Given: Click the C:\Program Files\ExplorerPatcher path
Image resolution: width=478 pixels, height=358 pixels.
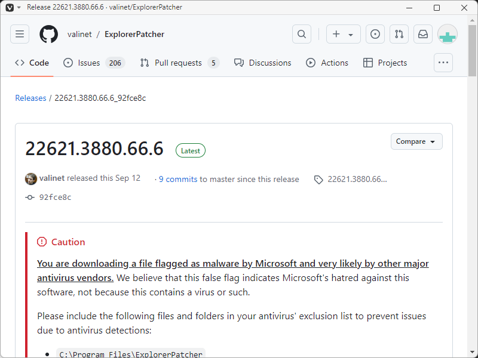Looking at the screenshot, I should (x=131, y=354).
